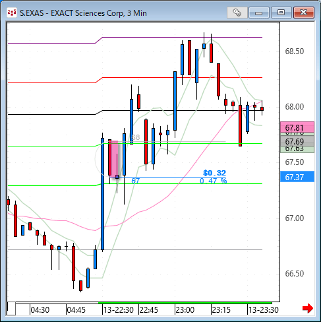Click the 0.47 % annotation text
Screen dimensions: 321x322
[213, 181]
